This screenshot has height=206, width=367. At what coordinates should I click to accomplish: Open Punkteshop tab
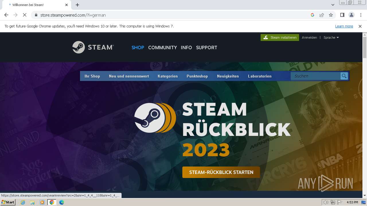pos(197,76)
